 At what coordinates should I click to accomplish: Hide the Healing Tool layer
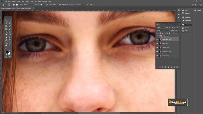(157, 47)
